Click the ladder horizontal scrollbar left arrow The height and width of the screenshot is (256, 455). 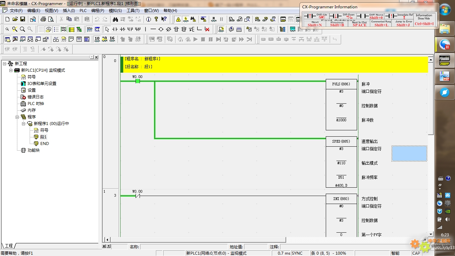[x=107, y=239]
